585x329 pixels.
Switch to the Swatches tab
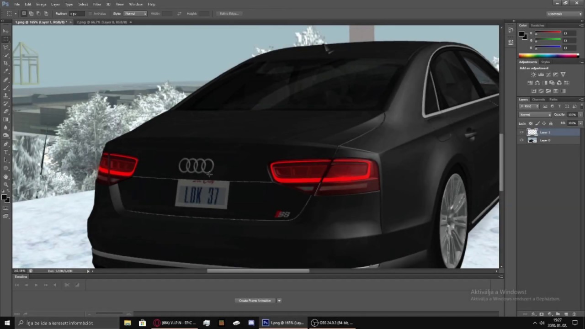(x=538, y=25)
